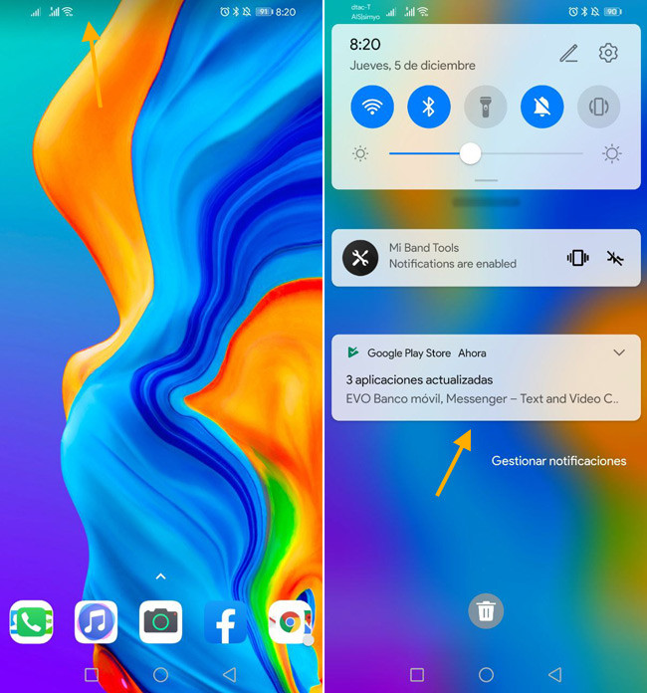Tap battery indicator on left phone status bar
647x693 pixels.
click(x=264, y=12)
